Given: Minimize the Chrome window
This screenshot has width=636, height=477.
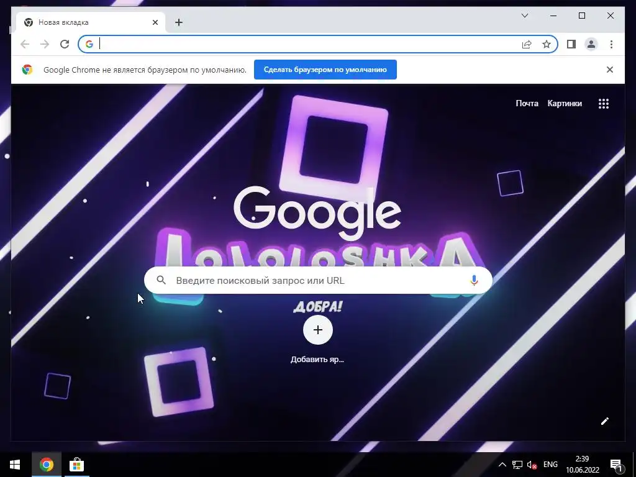Looking at the screenshot, I should (553, 16).
